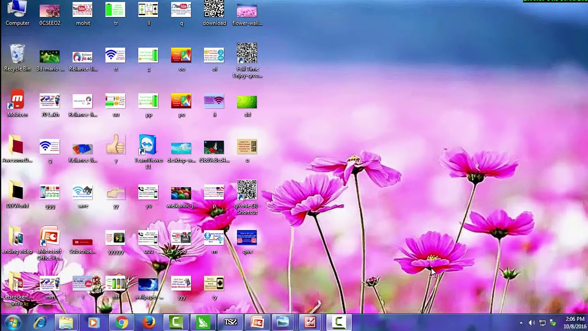The height and width of the screenshot is (331, 588).
Task: Open File Explorer from the taskbar
Action: tap(66, 323)
